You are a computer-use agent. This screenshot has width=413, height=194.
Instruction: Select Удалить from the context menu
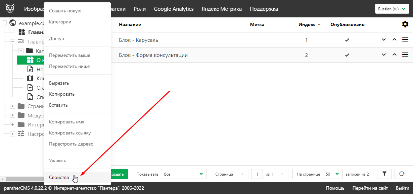pos(58,161)
